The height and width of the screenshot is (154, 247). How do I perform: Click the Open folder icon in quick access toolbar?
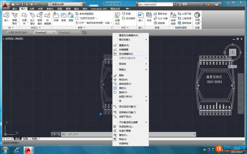tap(18, 4)
